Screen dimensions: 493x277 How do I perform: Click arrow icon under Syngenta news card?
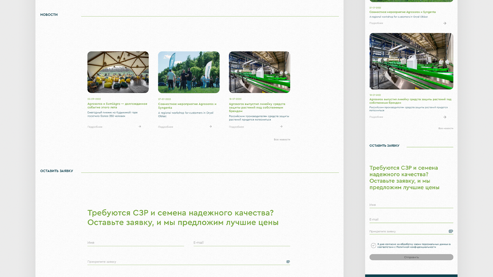point(211,126)
